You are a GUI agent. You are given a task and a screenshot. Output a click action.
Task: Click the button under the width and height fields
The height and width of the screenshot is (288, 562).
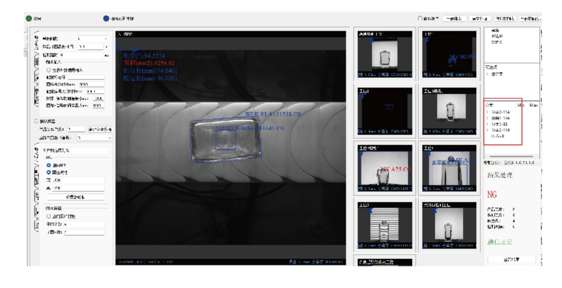pyautogui.click(x=76, y=197)
